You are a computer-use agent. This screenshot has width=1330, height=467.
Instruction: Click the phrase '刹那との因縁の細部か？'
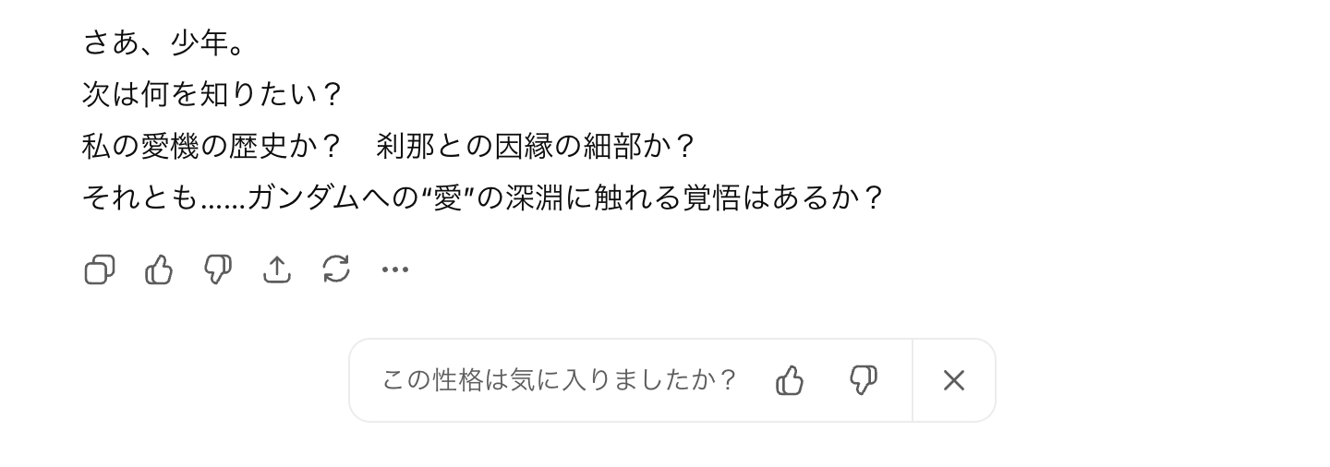click(536, 146)
